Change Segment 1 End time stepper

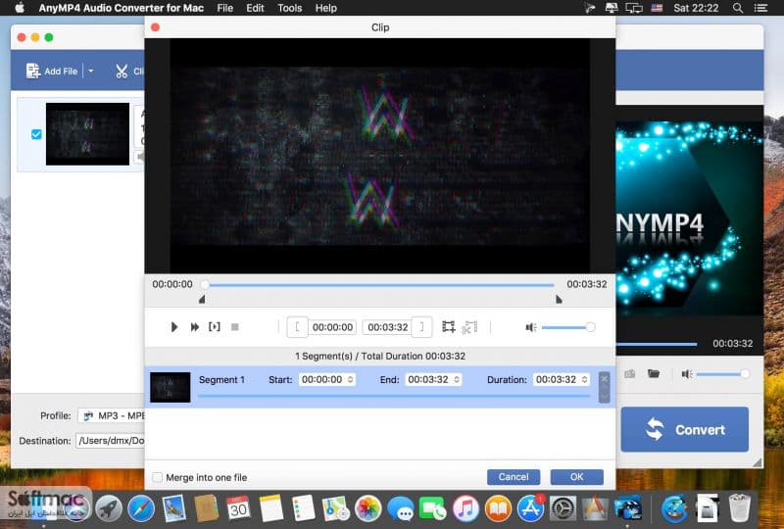click(457, 379)
